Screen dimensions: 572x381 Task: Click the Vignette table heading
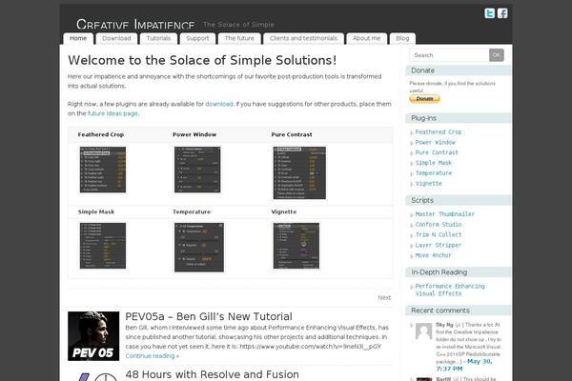click(284, 211)
